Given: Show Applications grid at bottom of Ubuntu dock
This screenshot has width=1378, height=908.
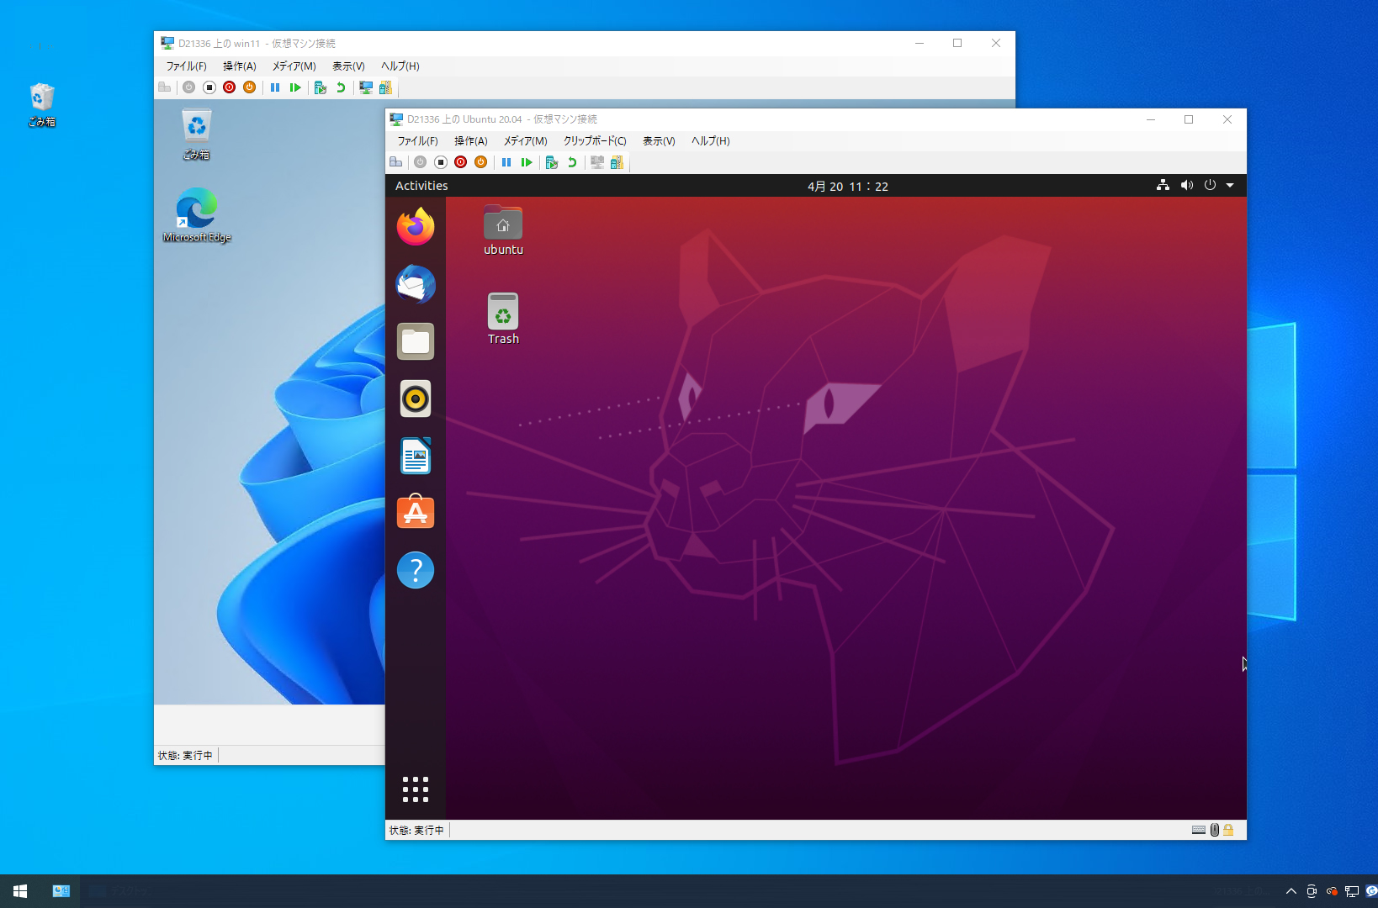Looking at the screenshot, I should tap(416, 789).
